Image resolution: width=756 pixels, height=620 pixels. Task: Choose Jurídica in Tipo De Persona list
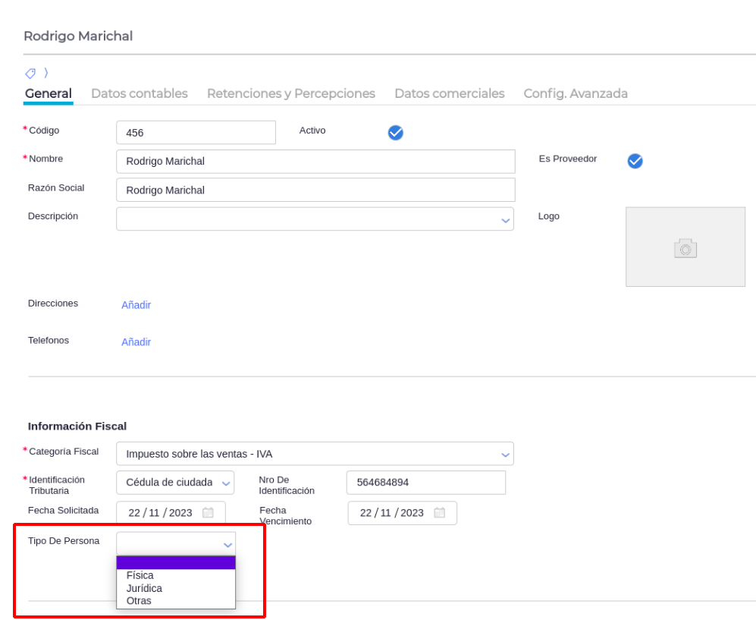tap(144, 588)
